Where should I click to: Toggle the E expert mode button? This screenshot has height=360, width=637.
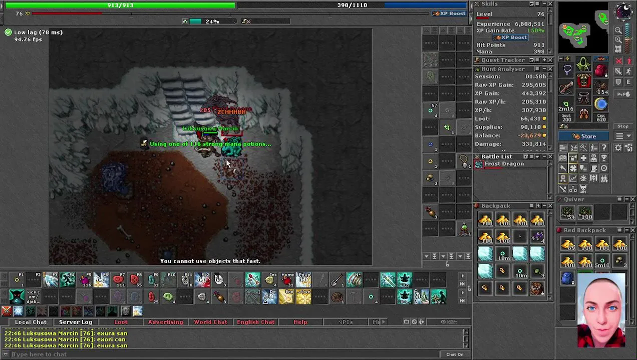[x=628, y=82]
